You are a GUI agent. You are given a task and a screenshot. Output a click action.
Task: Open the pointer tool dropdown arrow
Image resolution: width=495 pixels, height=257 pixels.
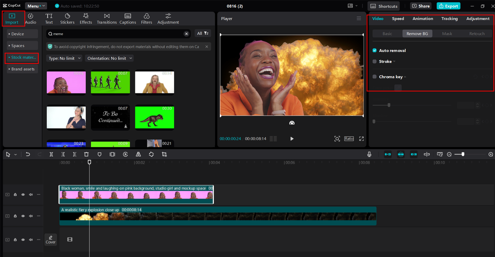[15, 154]
